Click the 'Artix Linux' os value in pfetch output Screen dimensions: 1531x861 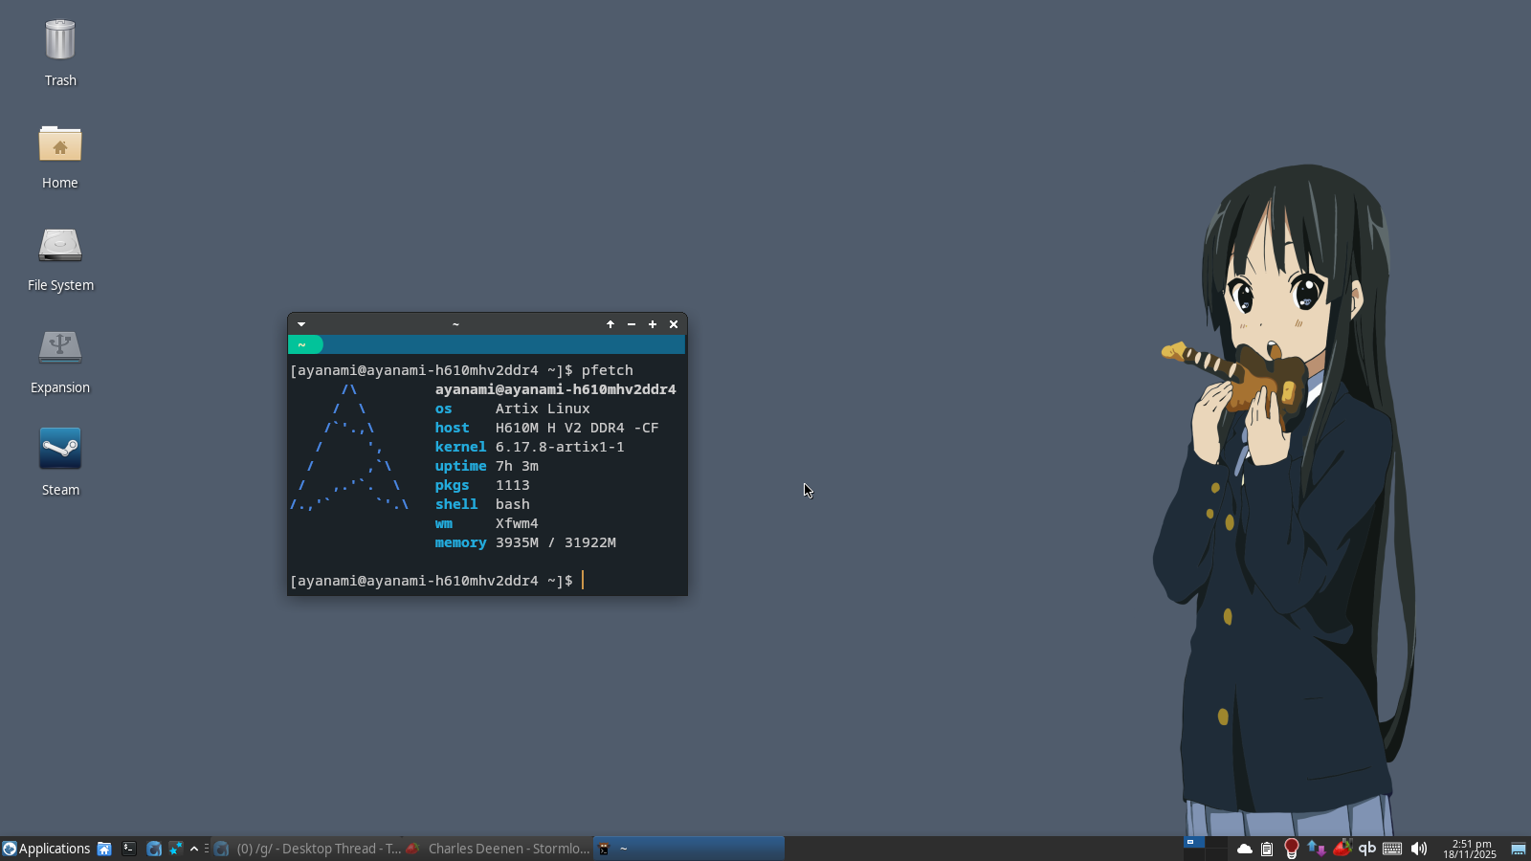pyautogui.click(x=543, y=408)
